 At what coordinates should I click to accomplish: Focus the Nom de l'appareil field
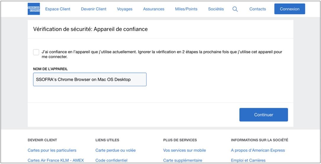[90, 79]
